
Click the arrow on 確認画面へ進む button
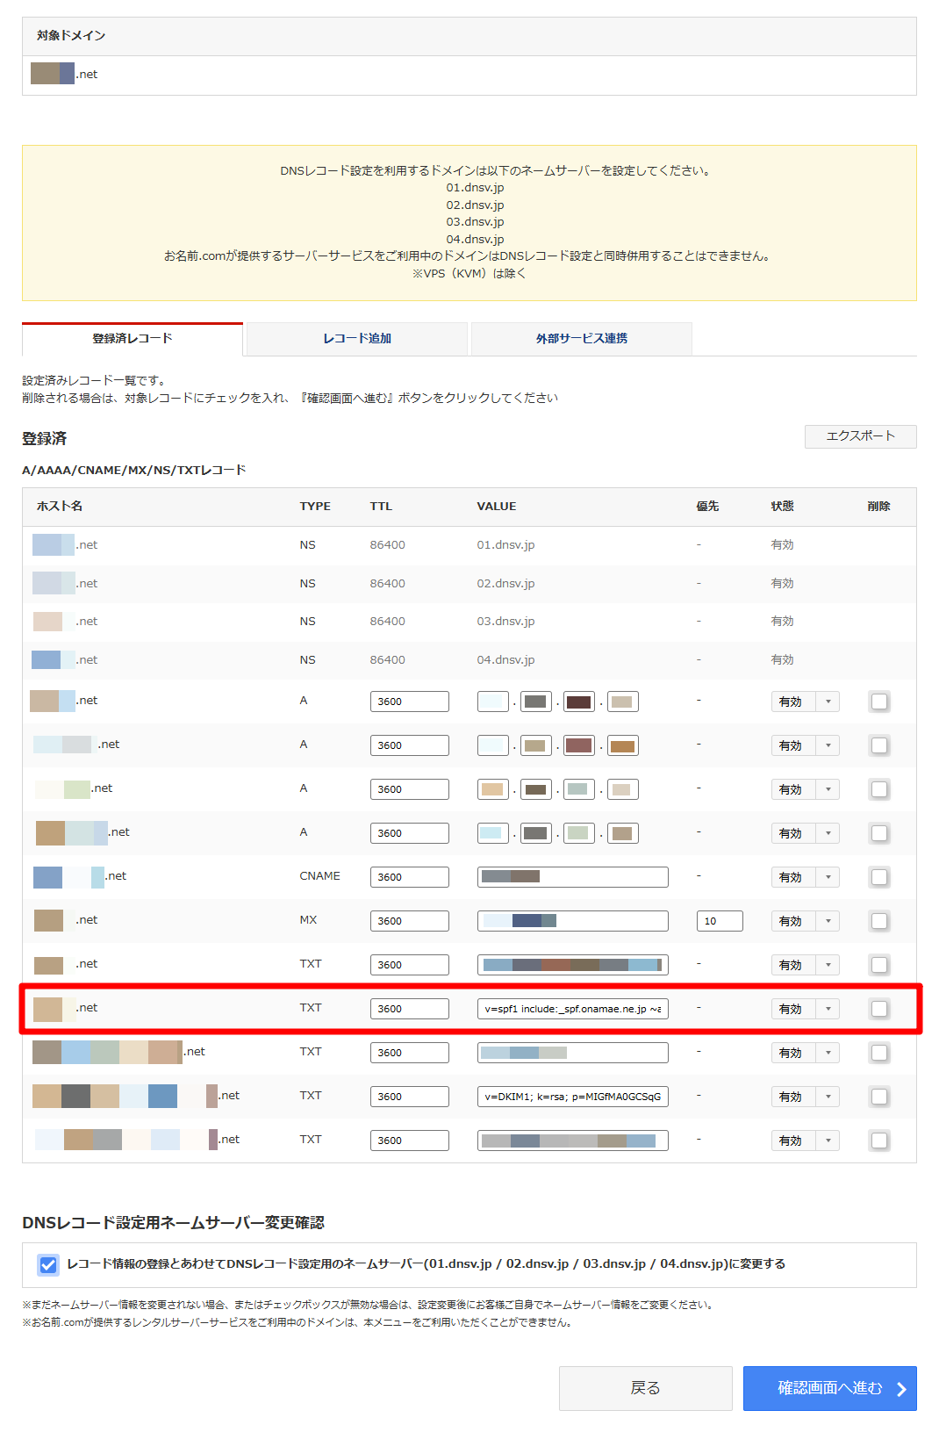point(901,1389)
